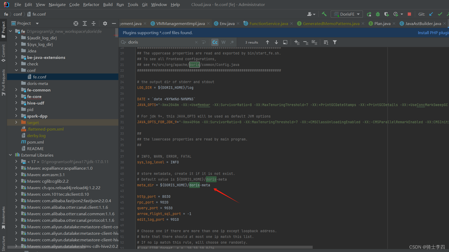Clear the search field text
The image size is (449, 252).
[196, 42]
